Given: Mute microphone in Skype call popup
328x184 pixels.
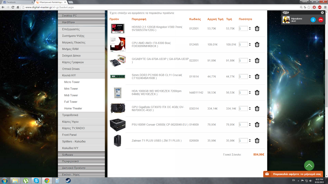Looking at the screenshot, I should pyautogui.click(x=313, y=20).
